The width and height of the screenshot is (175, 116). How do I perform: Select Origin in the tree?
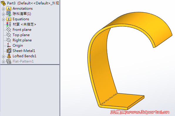[18, 46]
